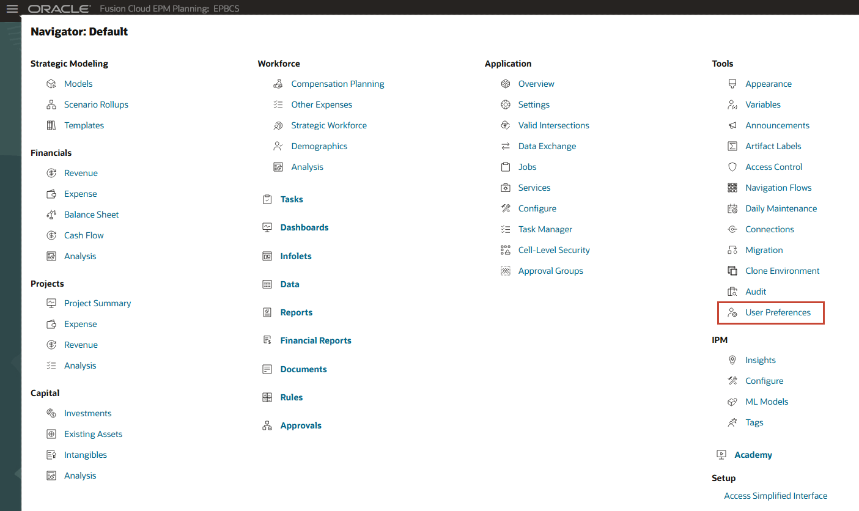Click the Dashboards icon
This screenshot has width=859, height=511.
click(267, 227)
